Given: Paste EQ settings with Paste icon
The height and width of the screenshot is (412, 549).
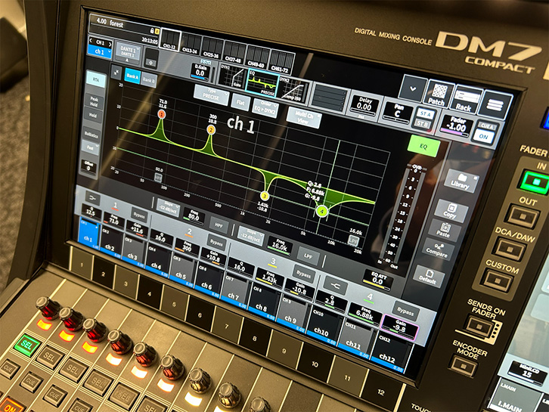Looking at the screenshot, I should (445, 230).
